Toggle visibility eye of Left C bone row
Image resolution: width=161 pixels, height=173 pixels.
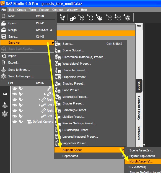click(x=15, y=105)
